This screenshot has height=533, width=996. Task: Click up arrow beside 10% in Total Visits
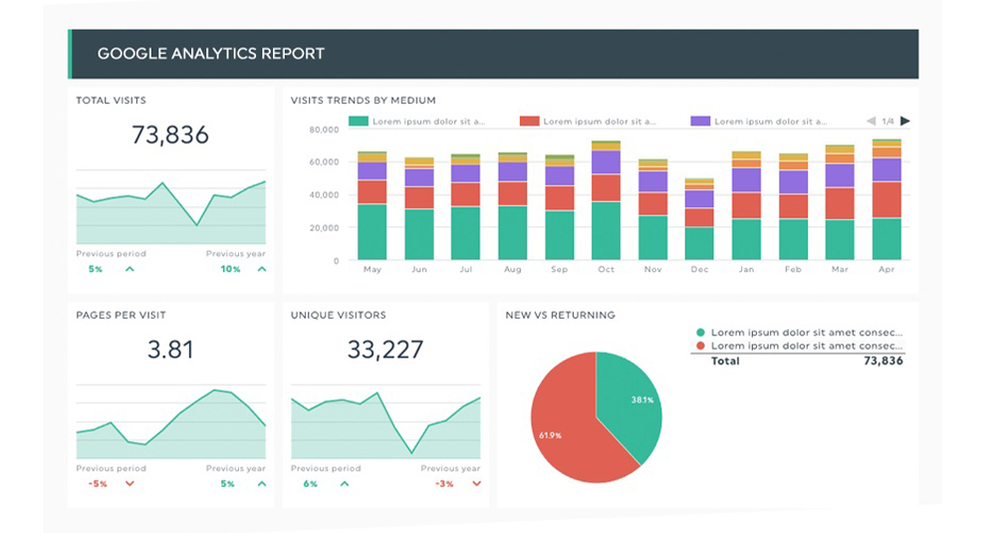click(x=262, y=269)
